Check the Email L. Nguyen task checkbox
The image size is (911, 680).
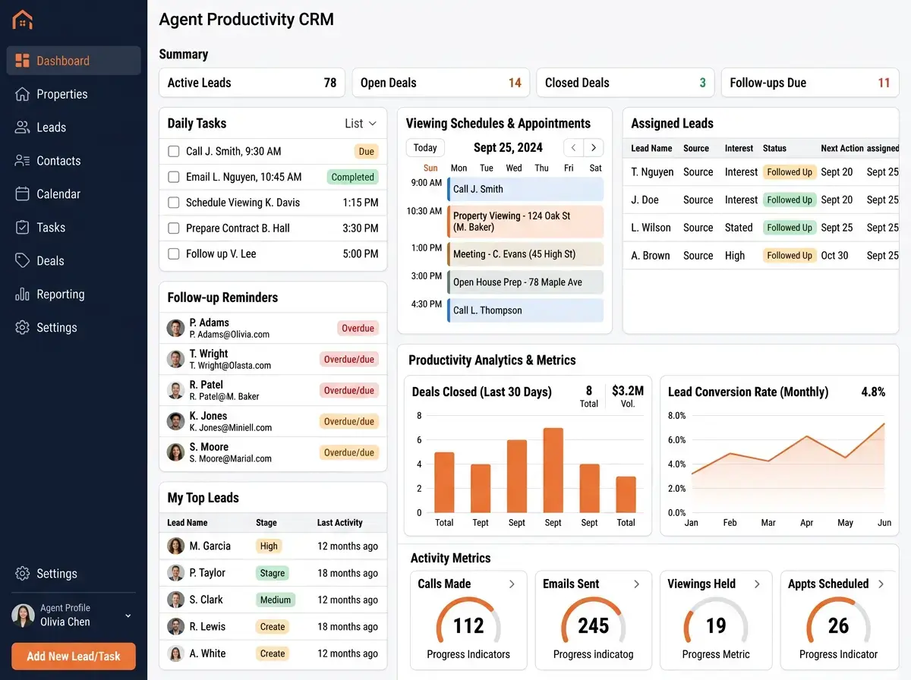pyautogui.click(x=173, y=177)
